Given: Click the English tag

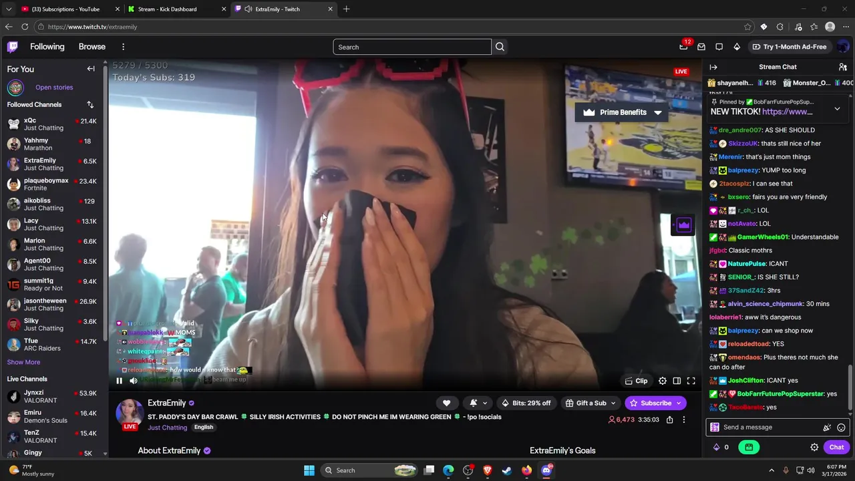Looking at the screenshot, I should 204,428.
